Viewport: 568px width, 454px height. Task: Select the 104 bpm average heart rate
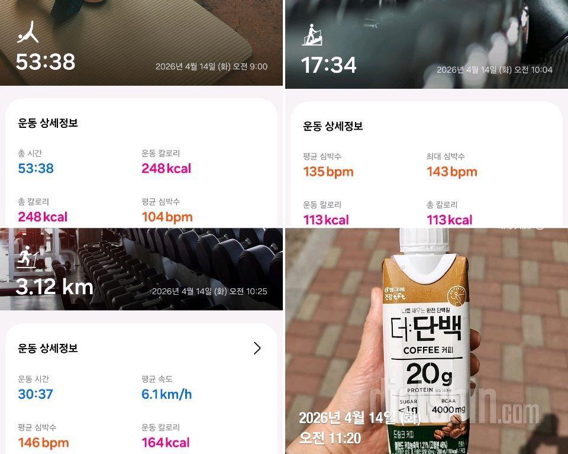167,217
